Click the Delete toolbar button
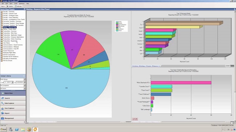The height and width of the screenshot is (132, 236). click(10, 6)
